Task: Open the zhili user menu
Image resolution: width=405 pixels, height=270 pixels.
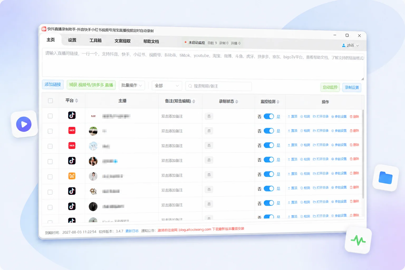Action: [x=350, y=45]
